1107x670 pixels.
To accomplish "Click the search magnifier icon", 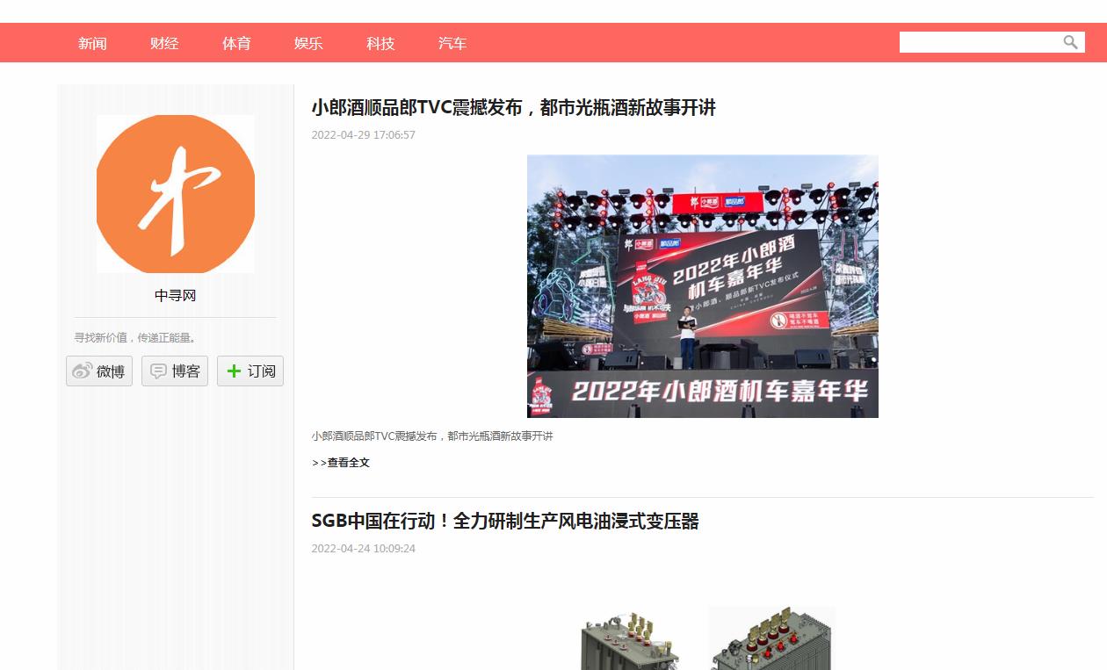I will click(x=1070, y=42).
